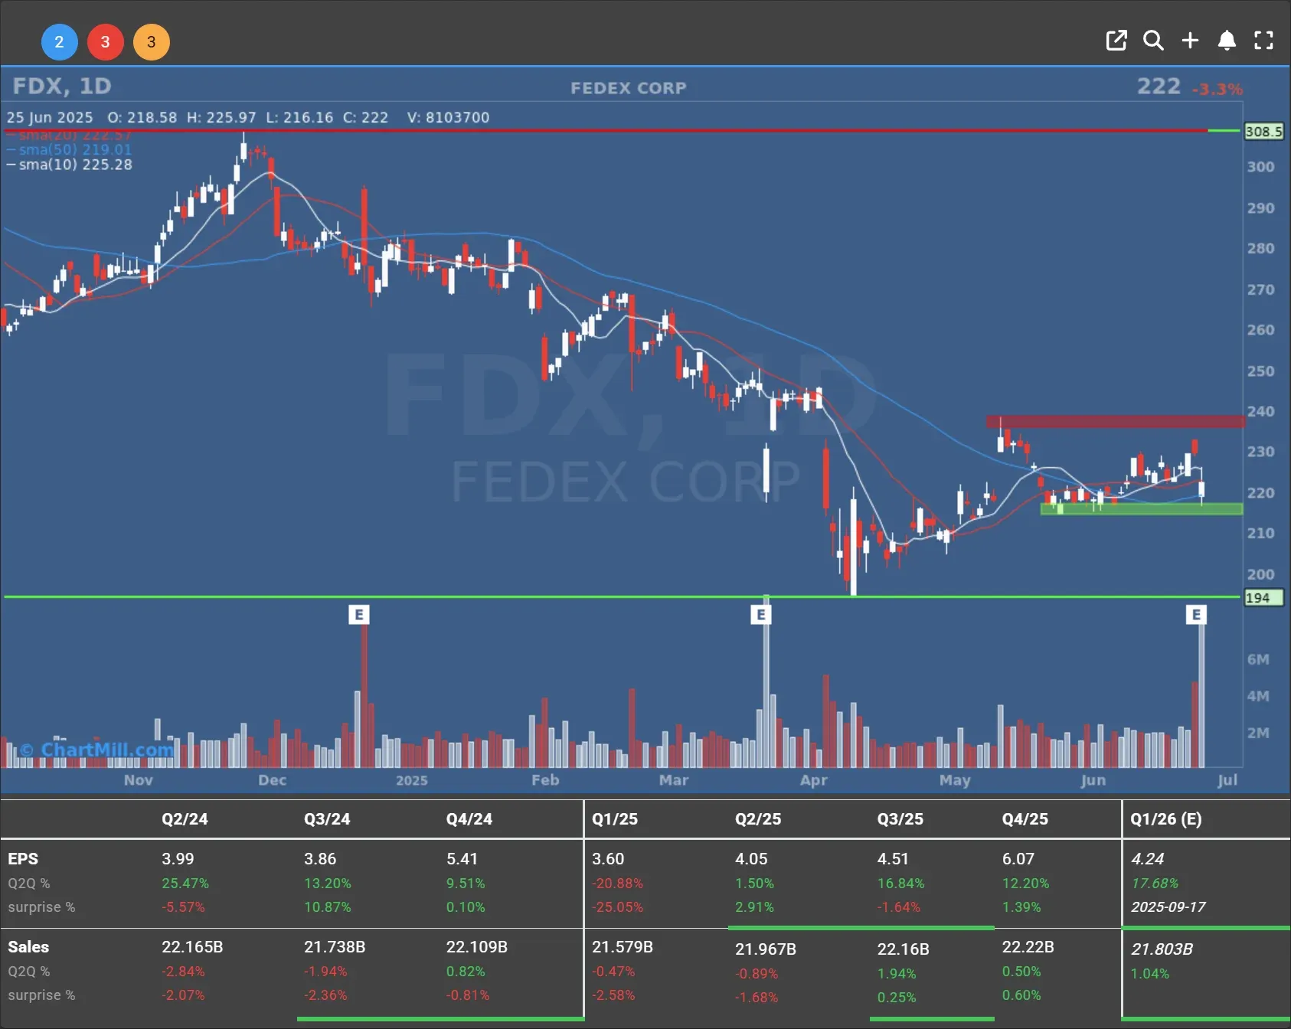
Task: Click the 308.5 resistance price label
Action: (1263, 132)
